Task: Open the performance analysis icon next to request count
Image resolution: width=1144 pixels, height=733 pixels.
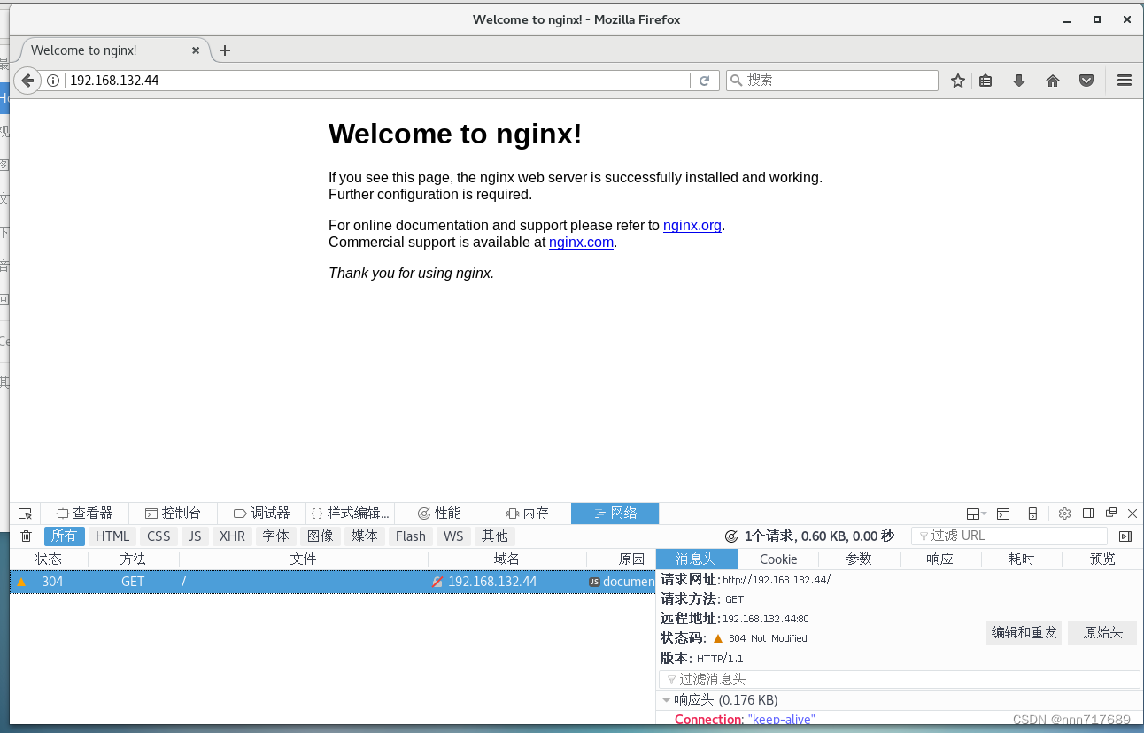Action: [x=731, y=536]
